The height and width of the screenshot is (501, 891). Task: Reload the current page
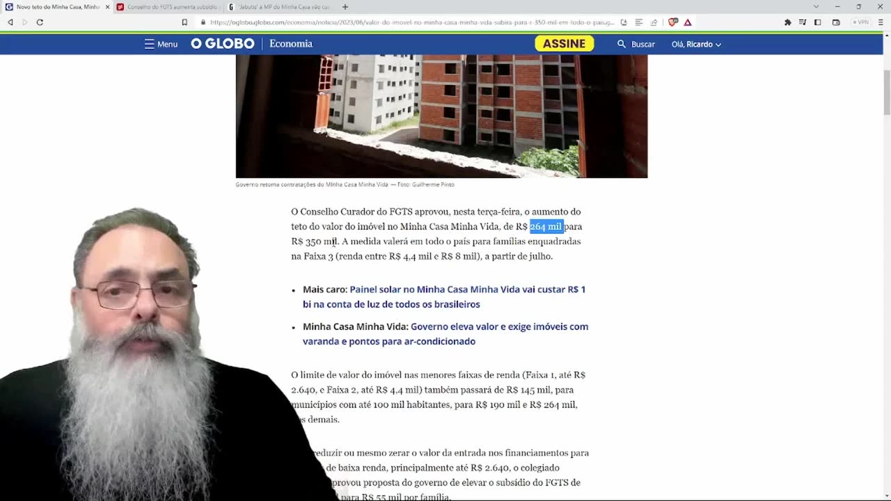pos(40,22)
